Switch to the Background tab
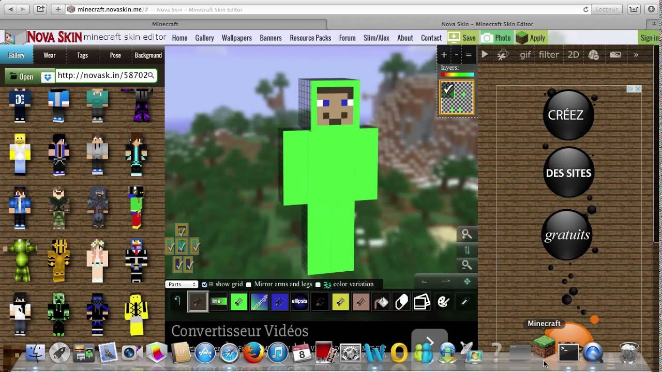This screenshot has height=372, width=662. tap(148, 55)
